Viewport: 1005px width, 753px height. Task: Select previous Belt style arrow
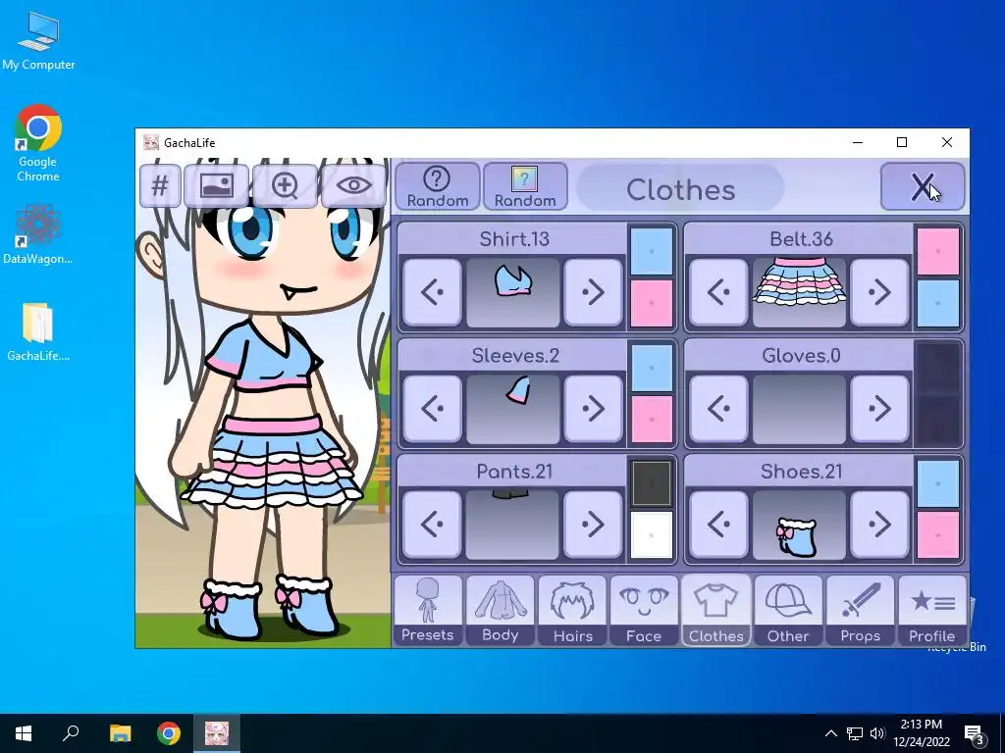click(x=719, y=292)
